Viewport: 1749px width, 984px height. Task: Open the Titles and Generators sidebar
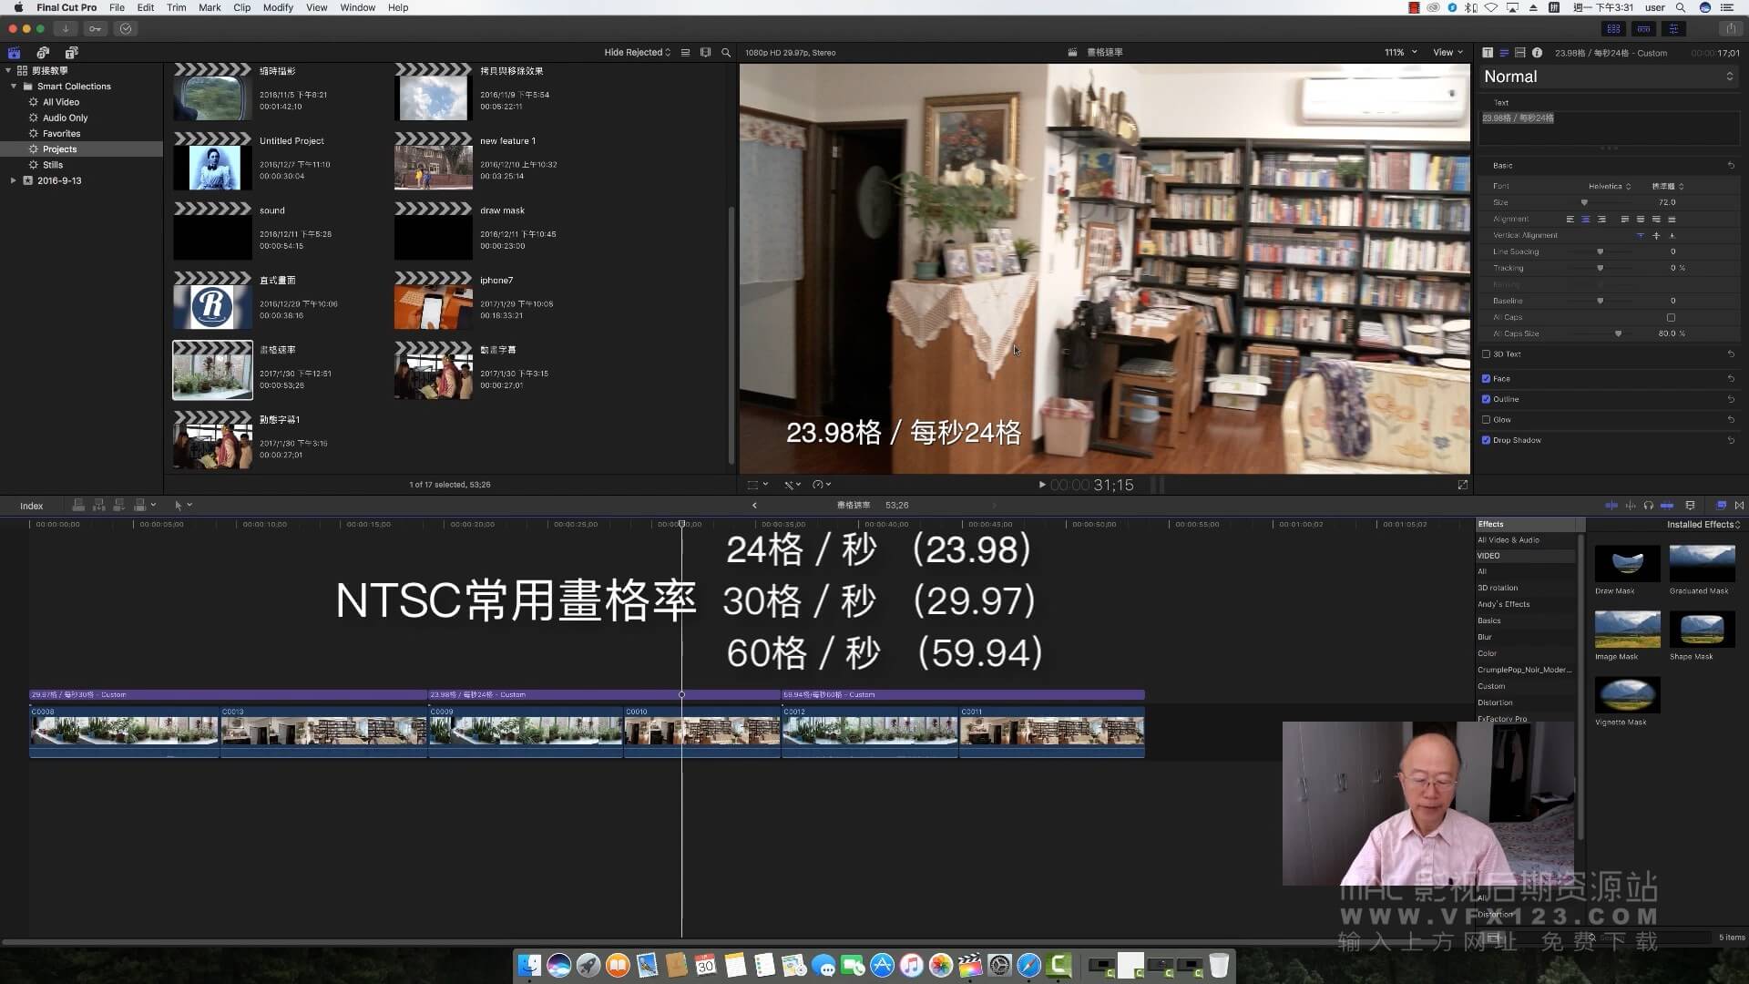(71, 53)
